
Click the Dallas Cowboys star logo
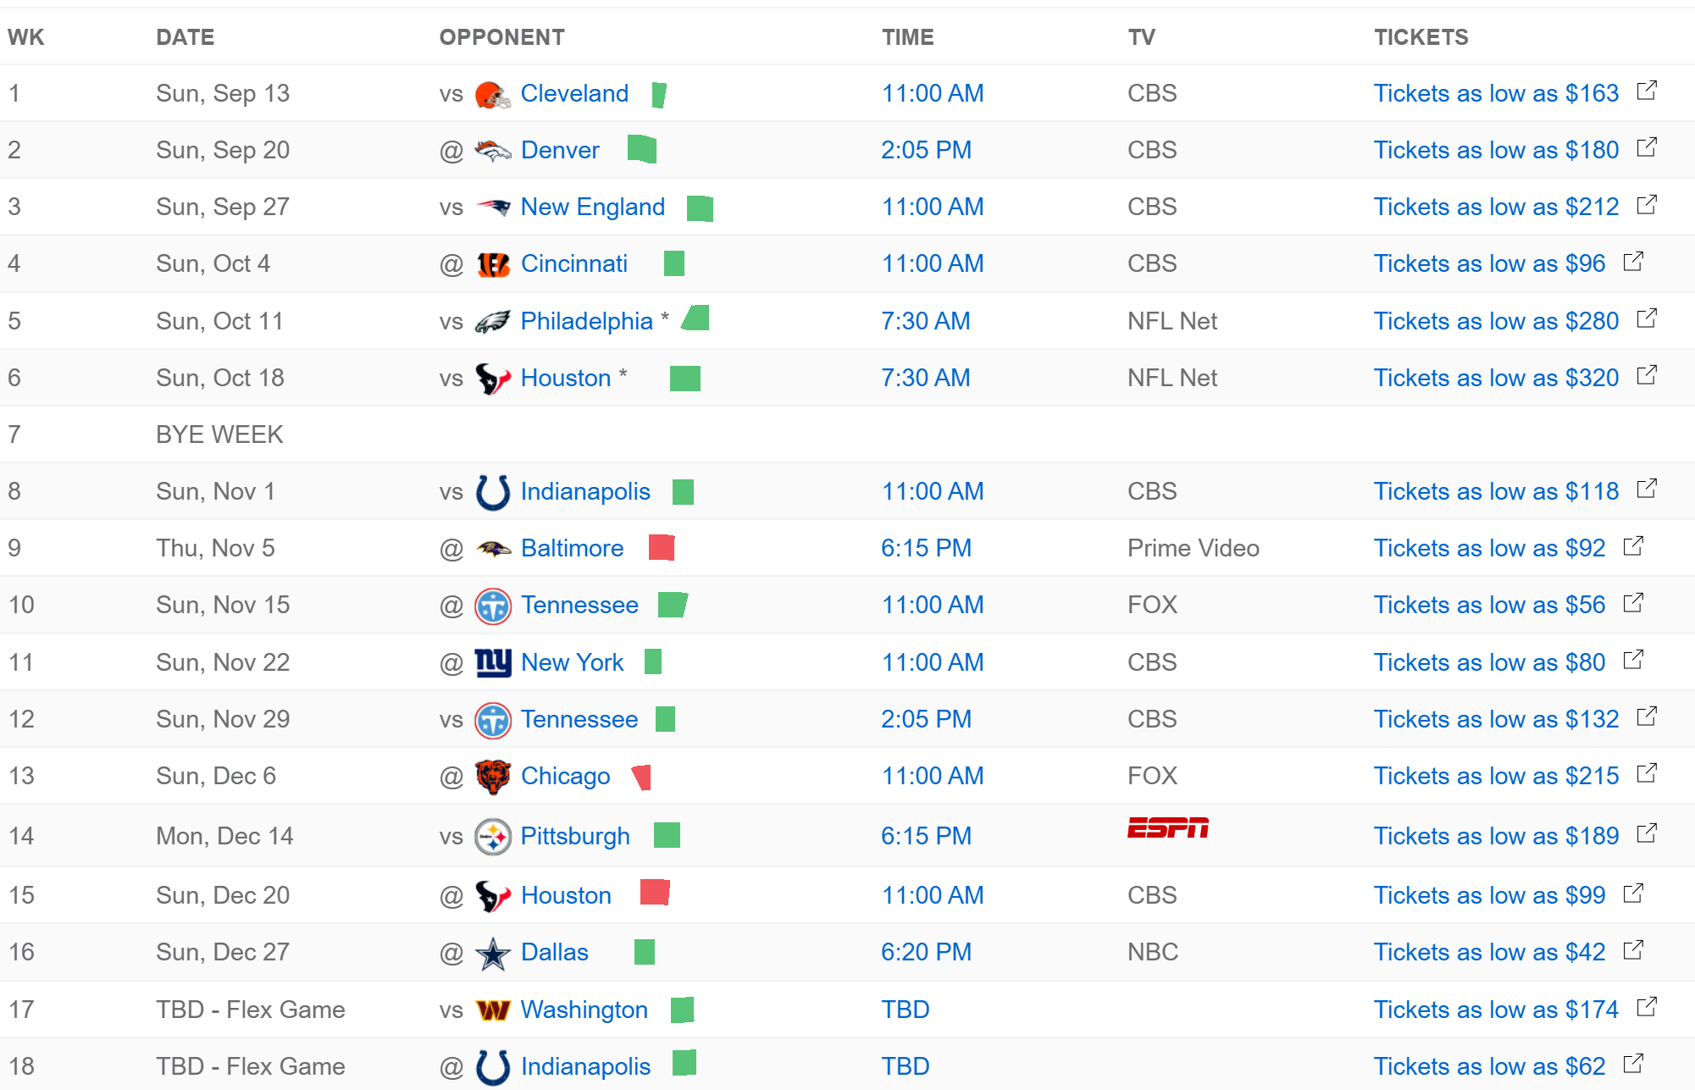click(x=492, y=954)
